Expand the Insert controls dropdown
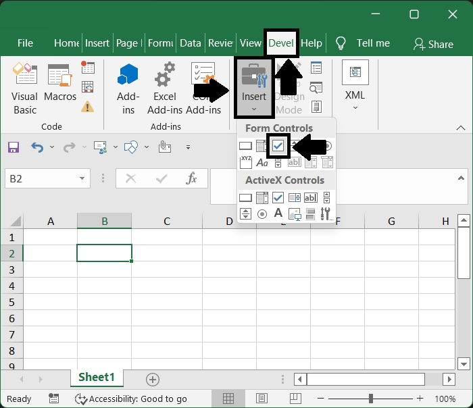473x408 pixels. 254,88
